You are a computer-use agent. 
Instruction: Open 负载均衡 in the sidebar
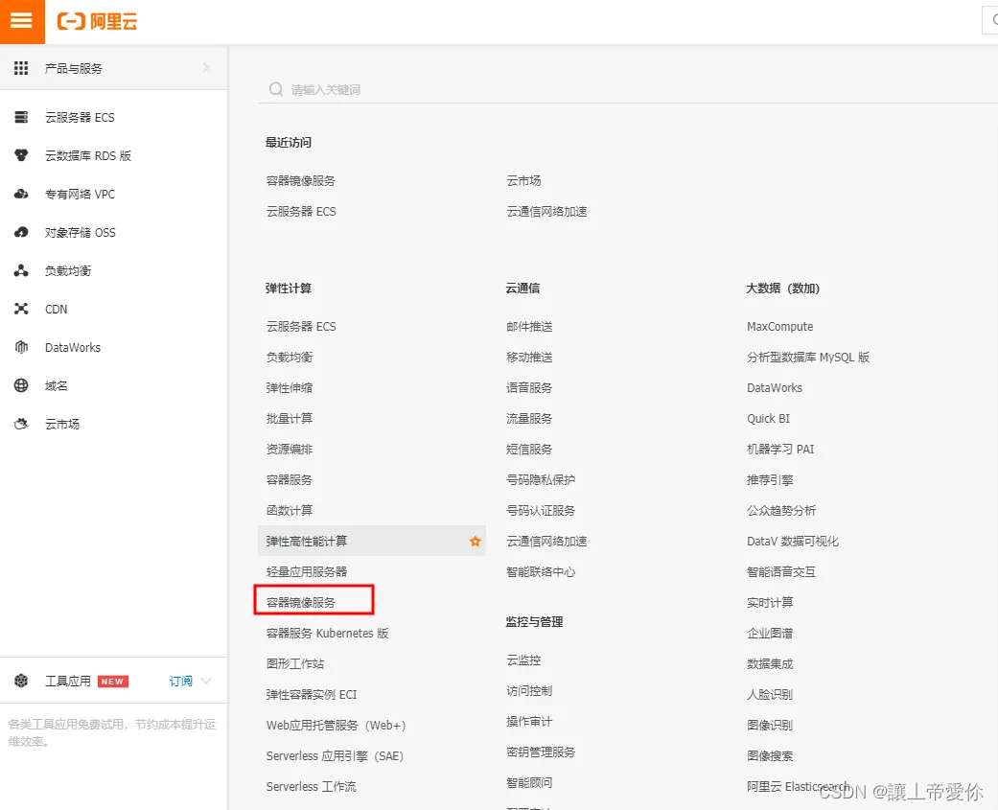click(x=68, y=270)
